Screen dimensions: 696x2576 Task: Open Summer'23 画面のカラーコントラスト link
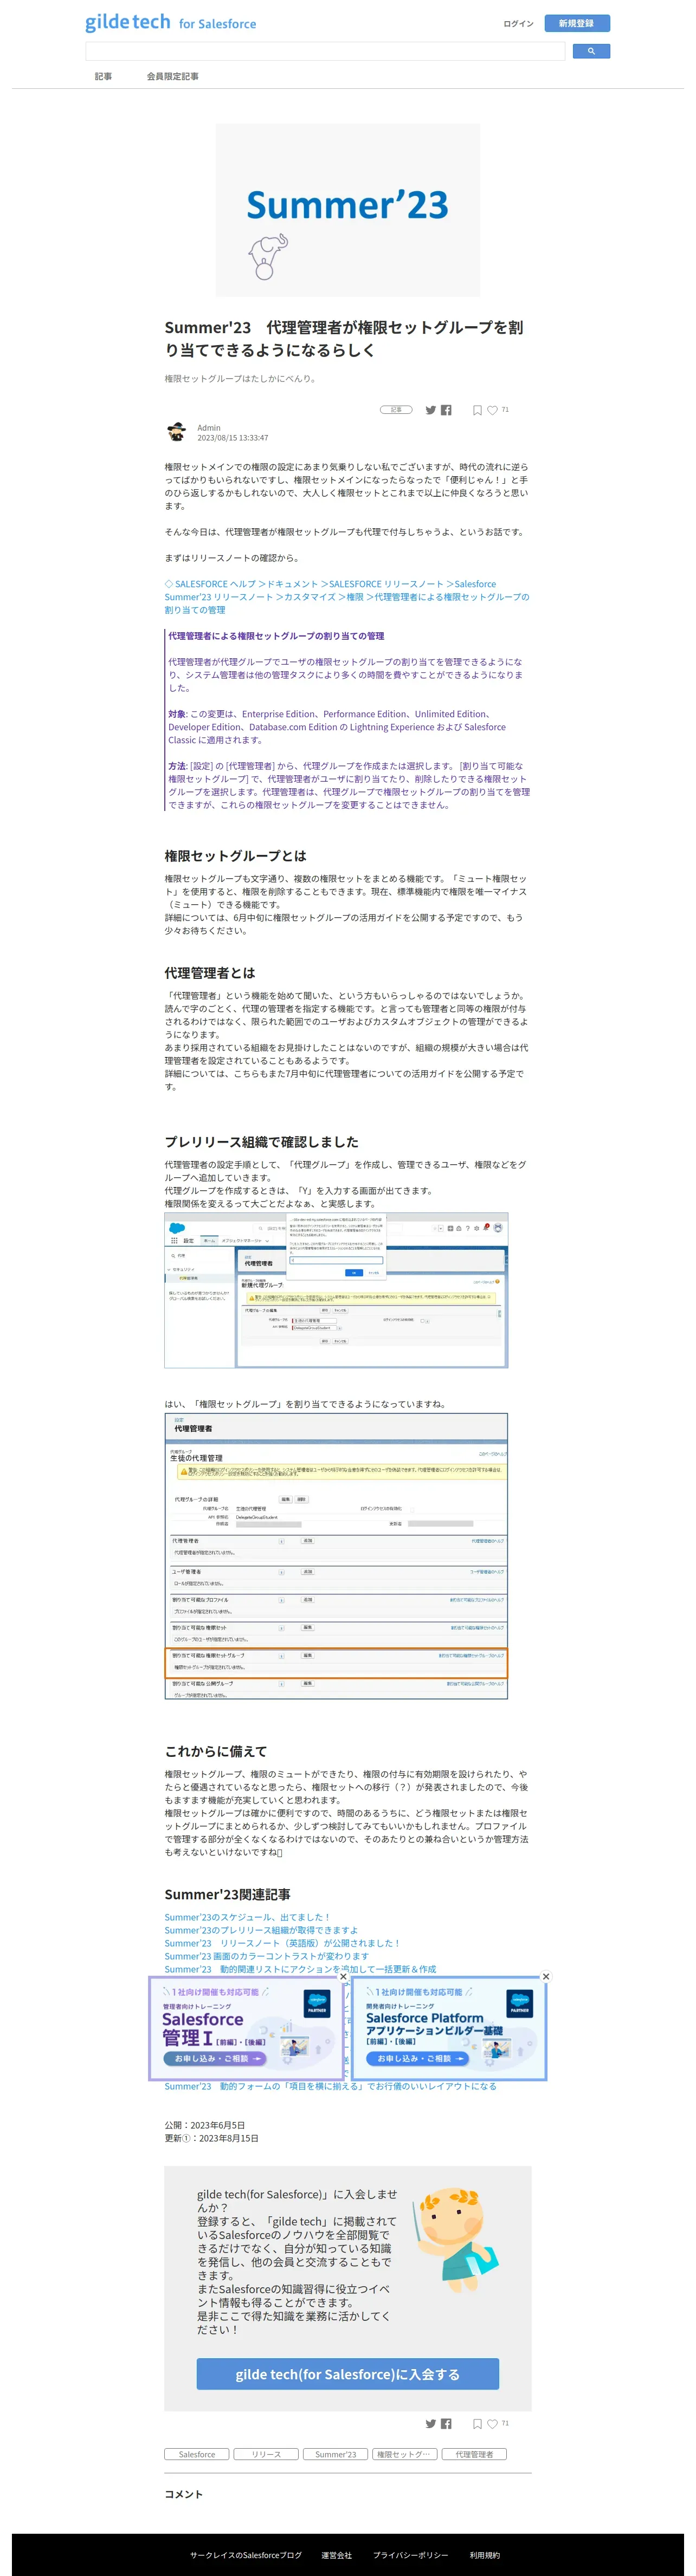(267, 1956)
